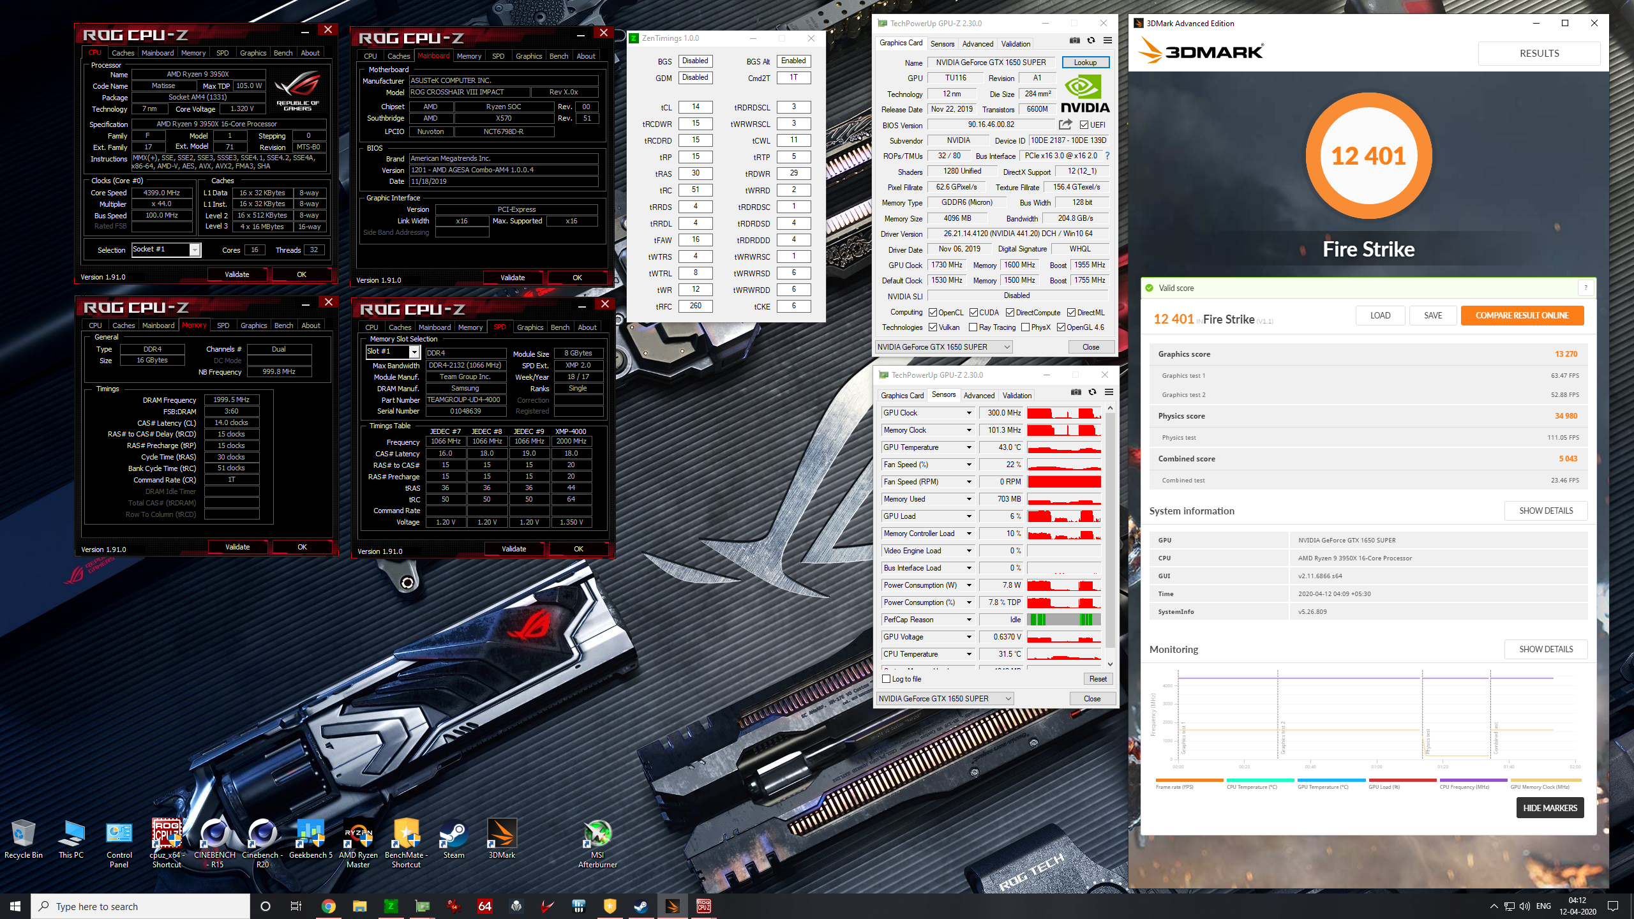Click Type here to search box
The width and height of the screenshot is (1634, 919).
pyautogui.click(x=140, y=906)
